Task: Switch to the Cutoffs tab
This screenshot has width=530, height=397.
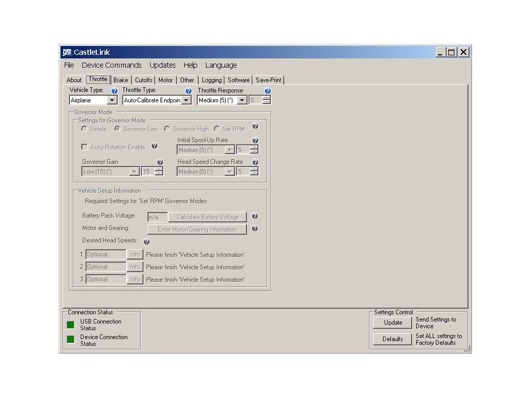Action: 143,80
